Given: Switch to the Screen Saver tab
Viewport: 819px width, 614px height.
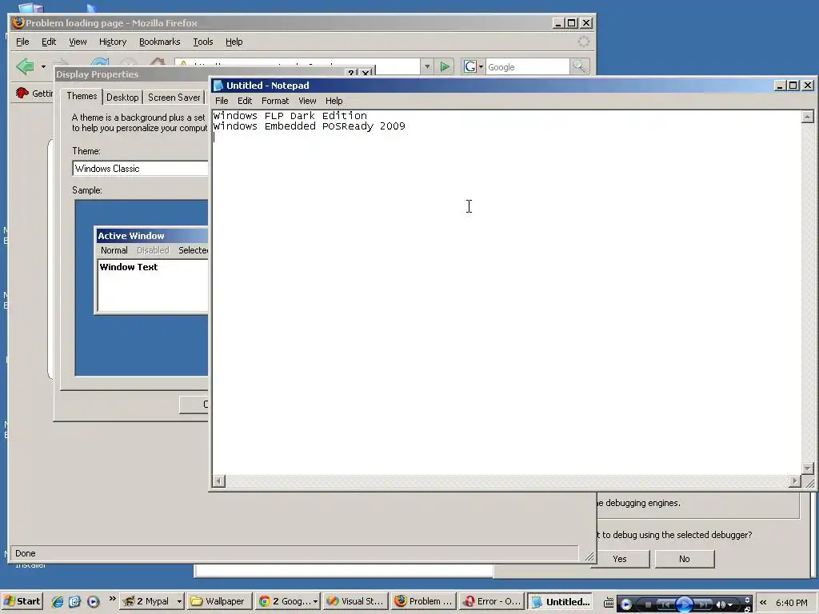Looking at the screenshot, I should [x=174, y=97].
